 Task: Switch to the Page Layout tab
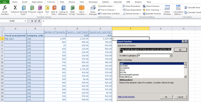pyautogui.click(x=37, y=2)
